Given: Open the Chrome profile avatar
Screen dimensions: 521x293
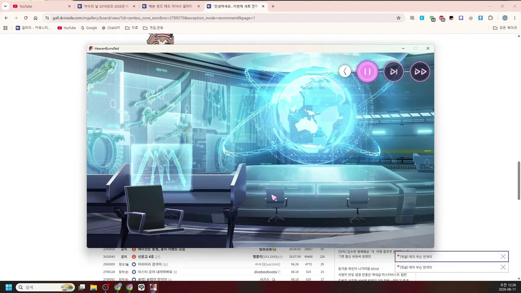Looking at the screenshot, I should pos(505,18).
